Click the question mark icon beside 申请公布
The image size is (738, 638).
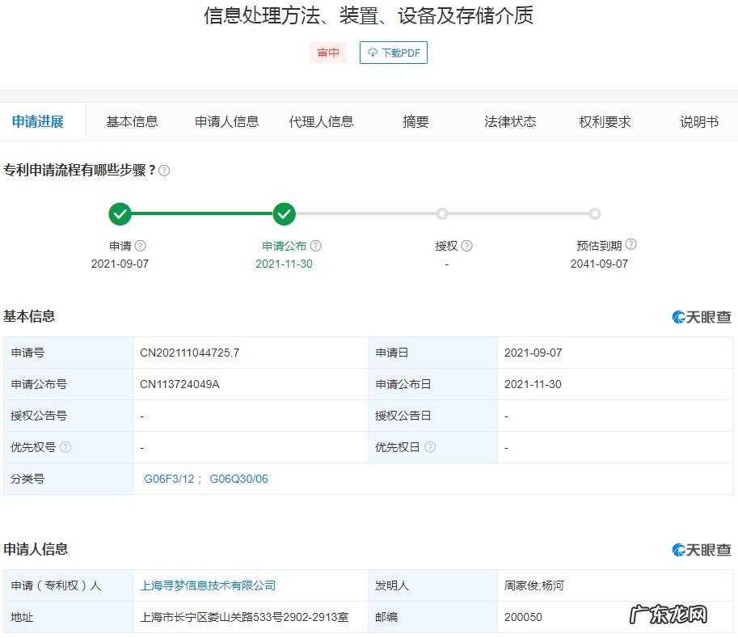[315, 245]
